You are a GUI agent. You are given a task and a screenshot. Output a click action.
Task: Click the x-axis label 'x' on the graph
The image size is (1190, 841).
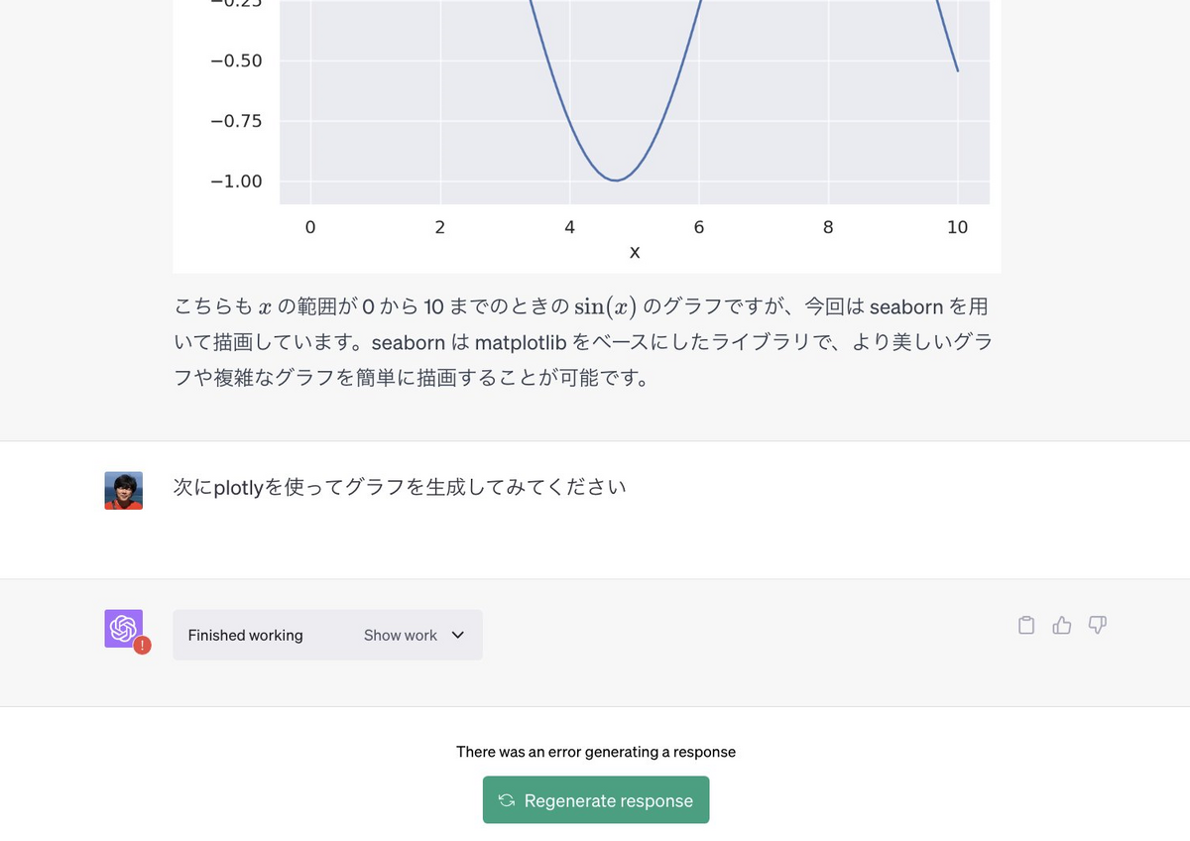[x=635, y=253]
